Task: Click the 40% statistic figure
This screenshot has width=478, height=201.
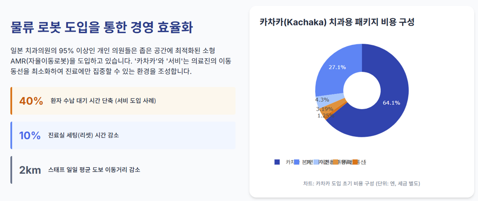Action: tap(31, 101)
